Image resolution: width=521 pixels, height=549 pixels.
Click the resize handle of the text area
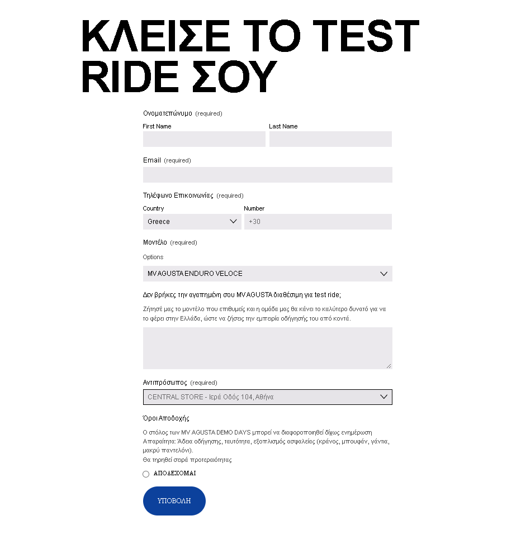tap(389, 366)
